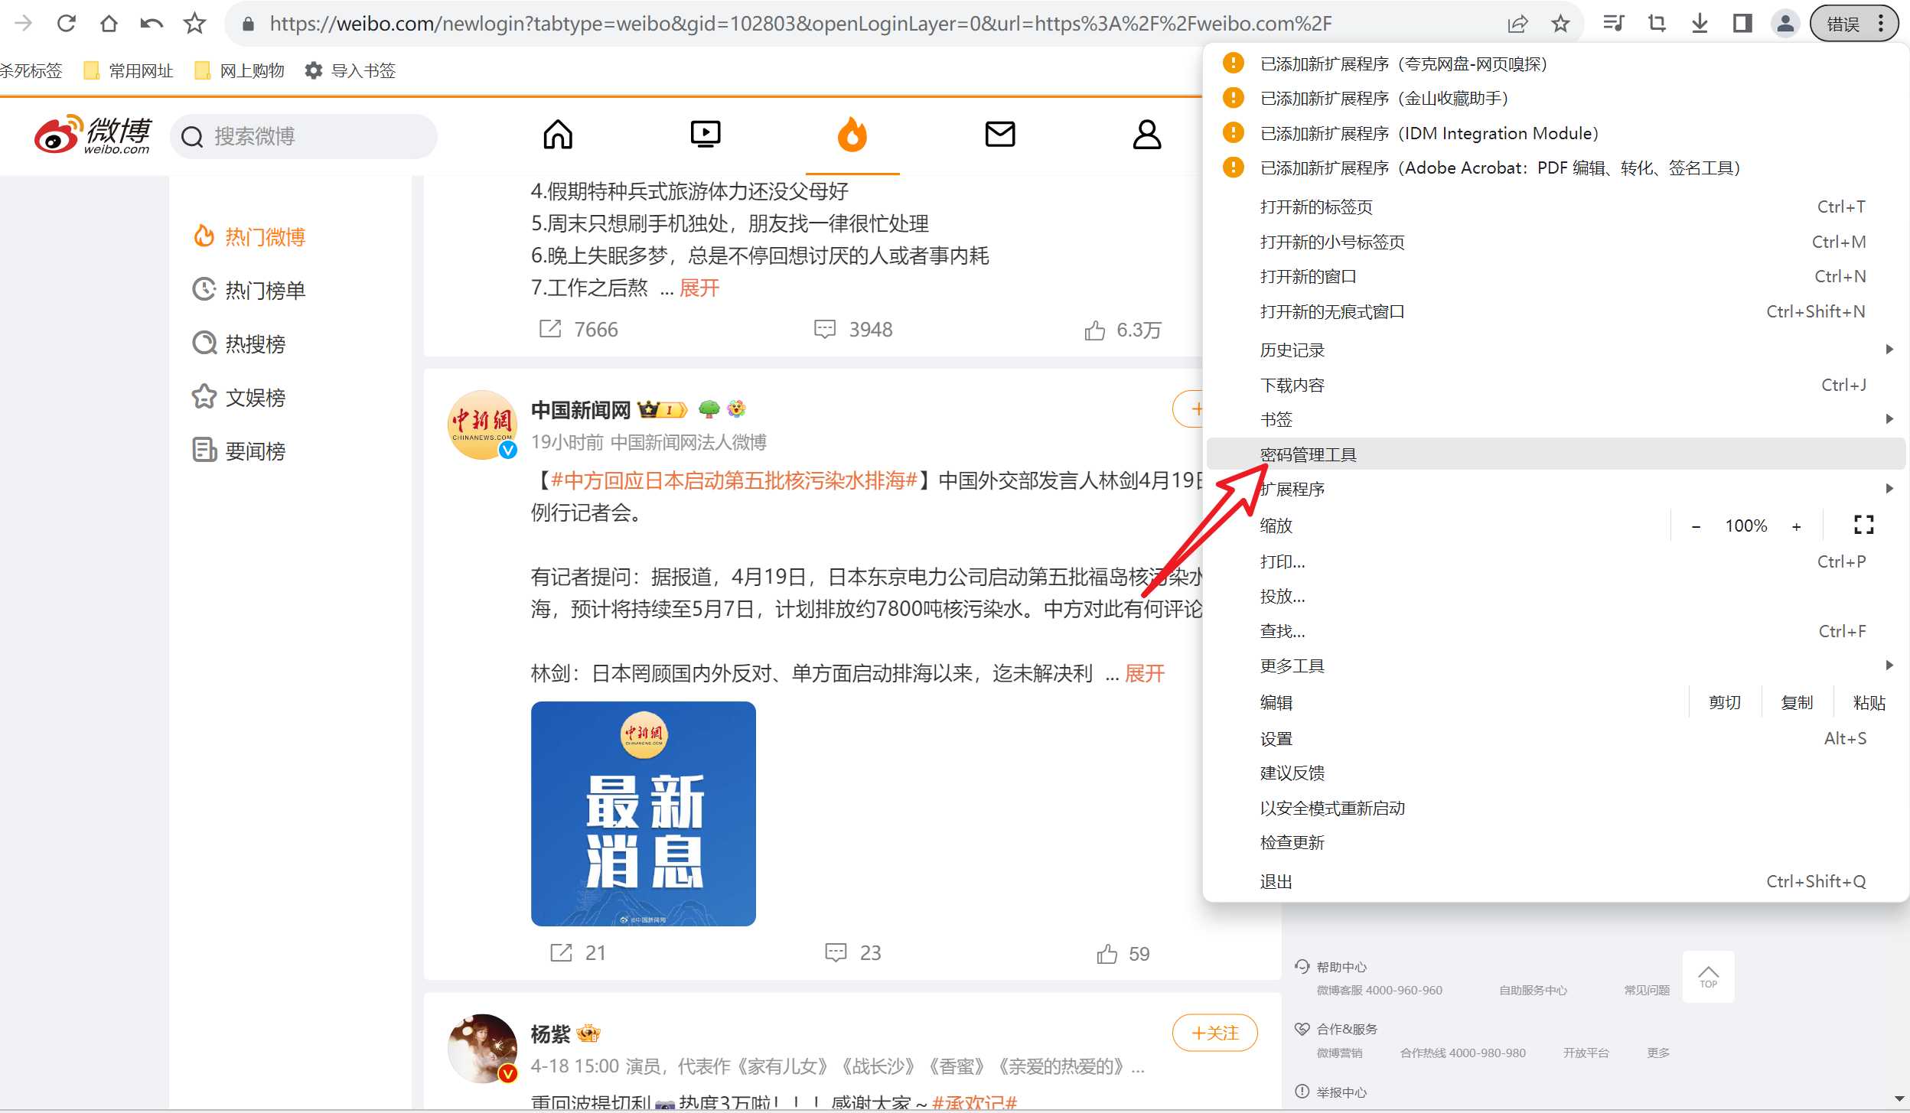Screen dimensions: 1910x1113
Task: Toggle fullscreen icon in zoom row
Action: click(x=1864, y=525)
